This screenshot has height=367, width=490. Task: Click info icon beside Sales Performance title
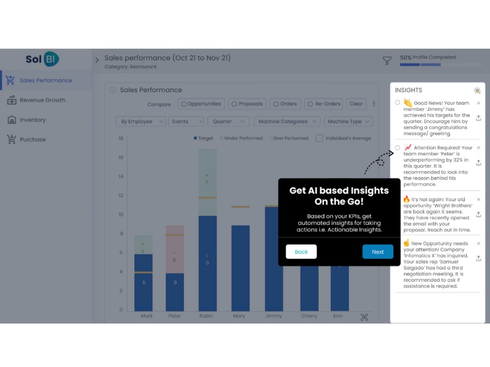coord(113,90)
